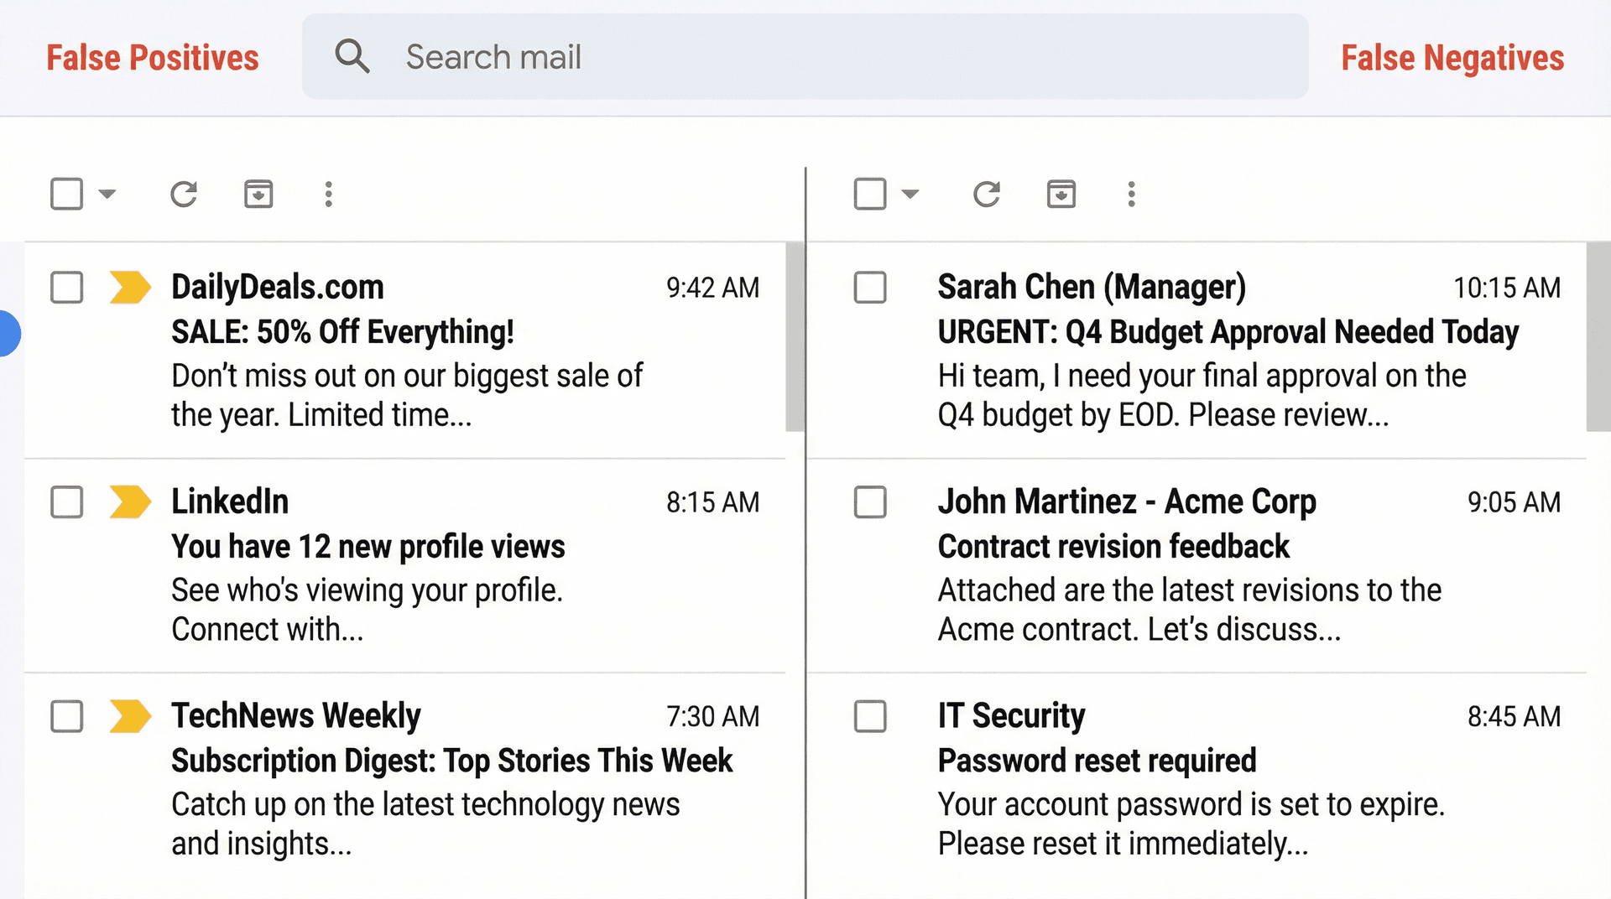Viewport: 1611px width, 899px height.
Task: Check the select-all checkbox in the left pane
Action: point(65,194)
